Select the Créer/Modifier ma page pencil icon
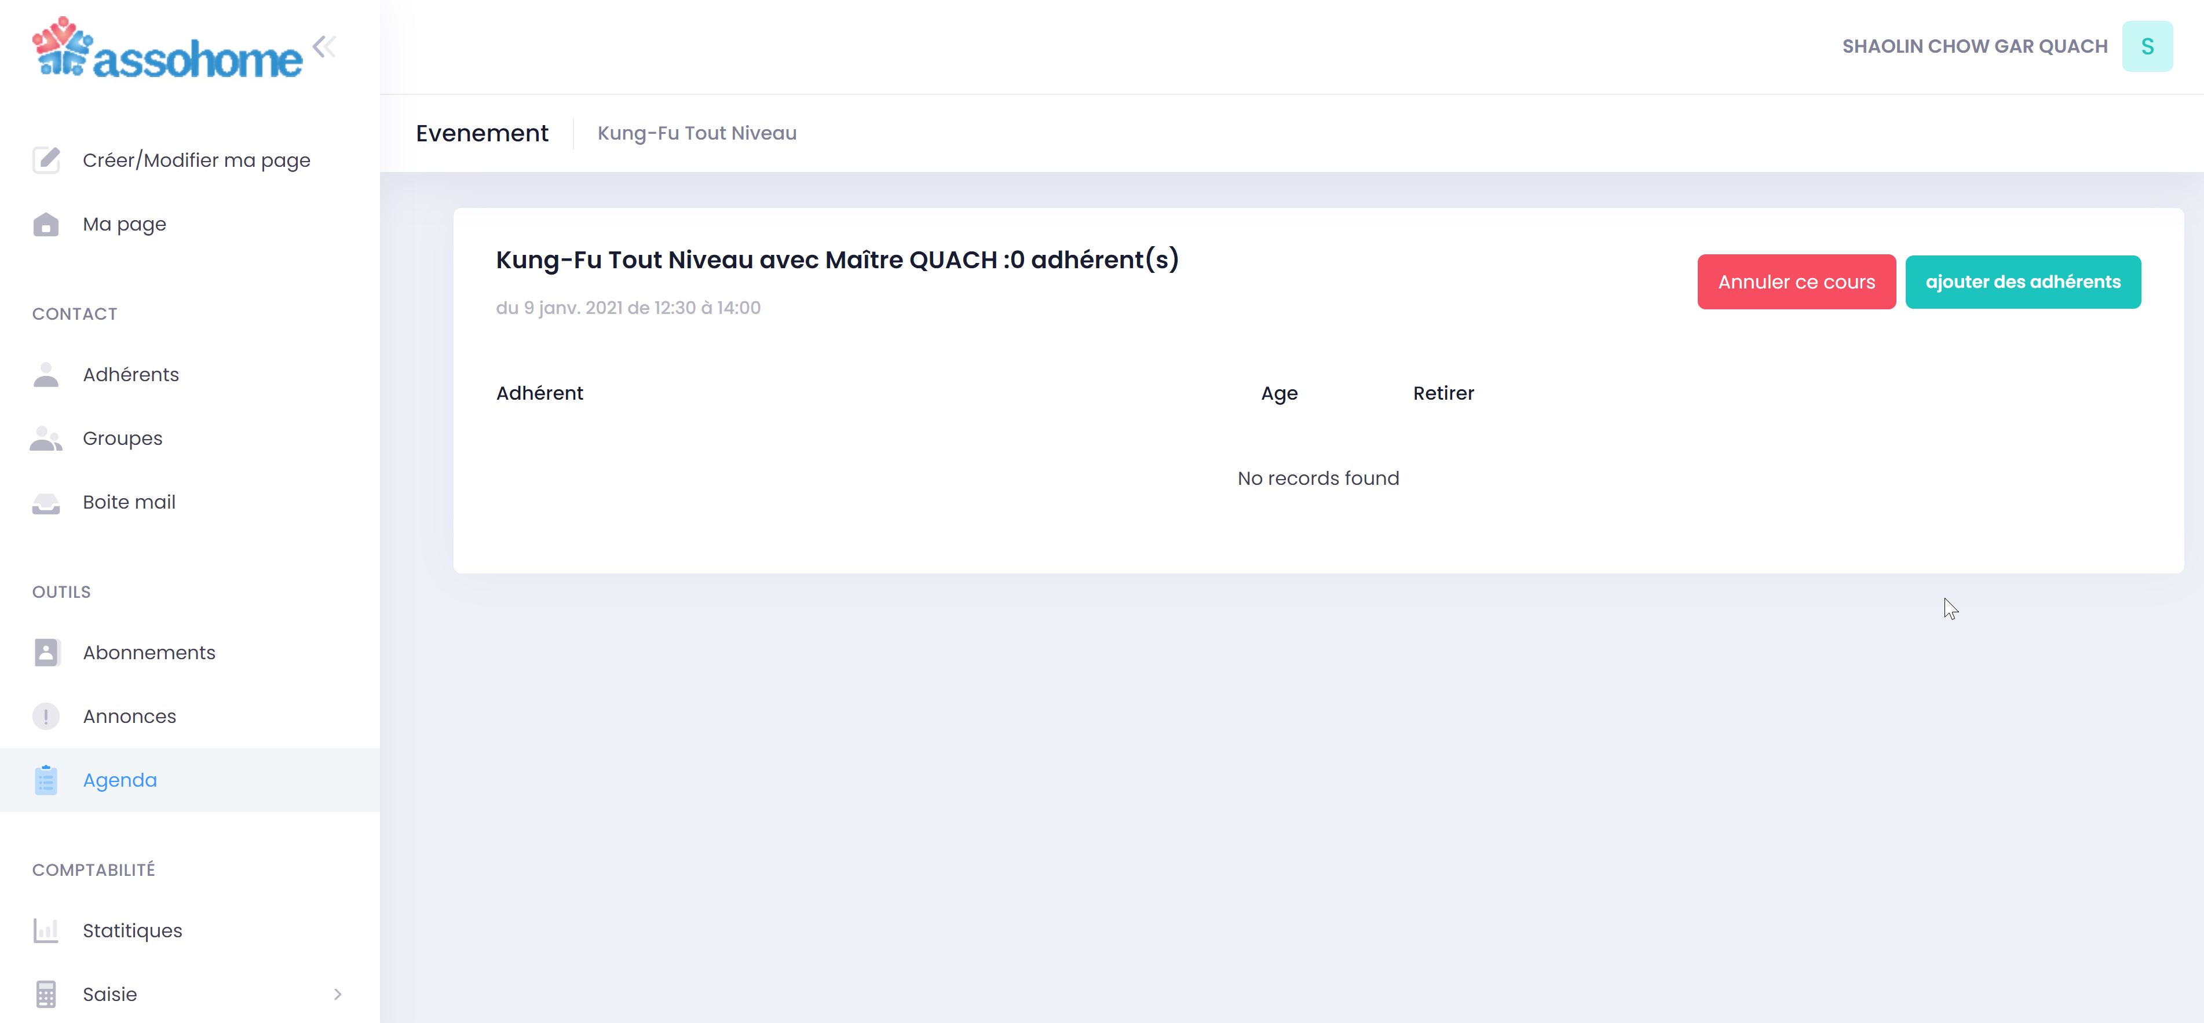This screenshot has height=1023, width=2204. tap(46, 160)
